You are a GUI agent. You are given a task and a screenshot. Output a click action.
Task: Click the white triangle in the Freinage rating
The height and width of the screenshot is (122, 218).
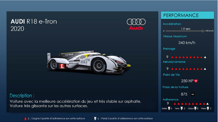pos(205,57)
